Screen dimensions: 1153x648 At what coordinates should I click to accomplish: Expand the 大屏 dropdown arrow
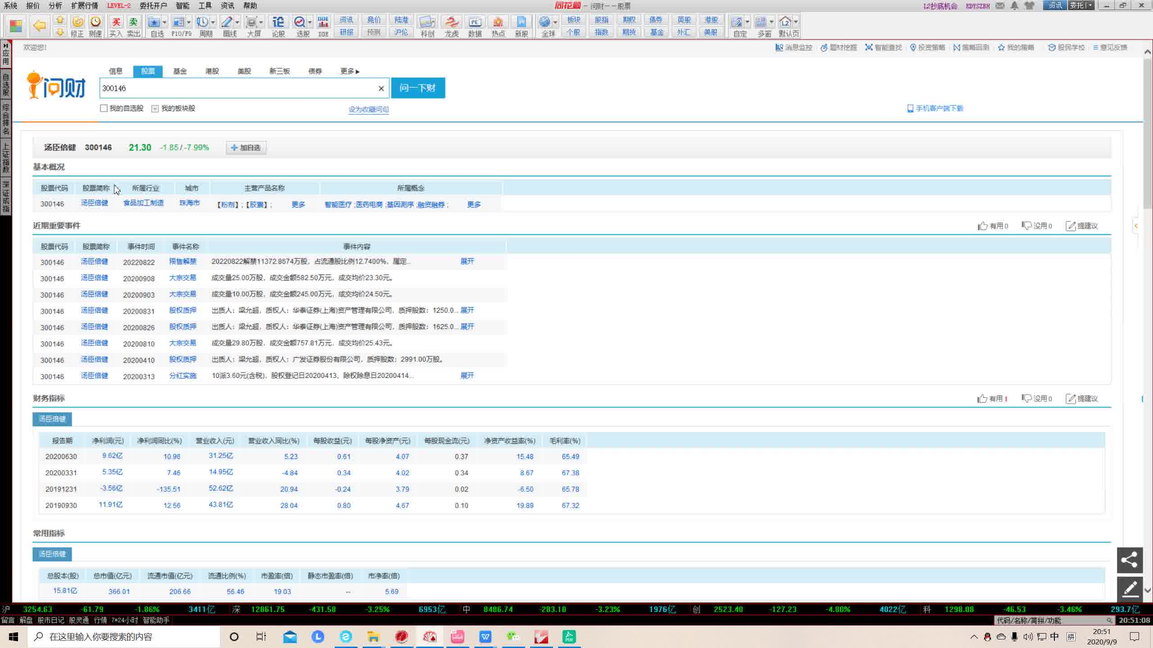(261, 22)
